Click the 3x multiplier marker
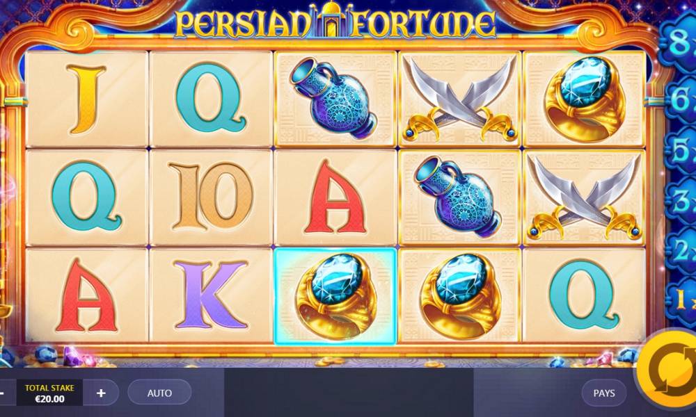Viewport: 696px width, 417px height. pos(681,202)
